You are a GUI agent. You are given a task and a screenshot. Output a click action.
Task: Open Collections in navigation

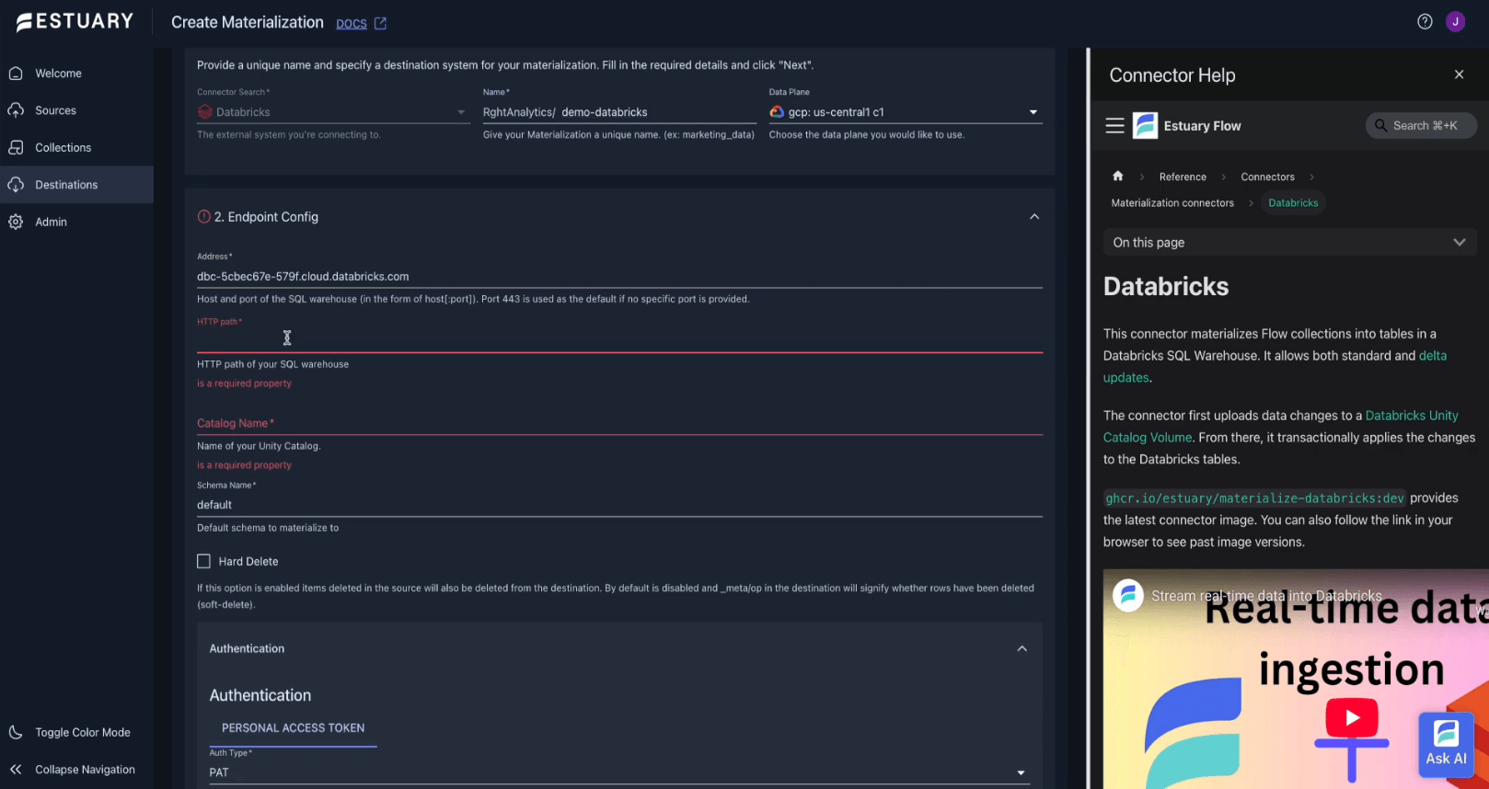click(63, 147)
